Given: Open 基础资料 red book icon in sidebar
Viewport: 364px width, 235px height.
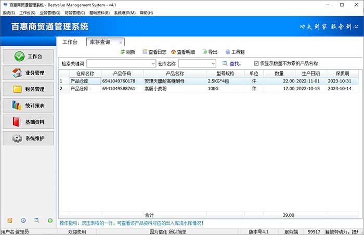Looking at the screenshot, I should (x=17, y=122).
